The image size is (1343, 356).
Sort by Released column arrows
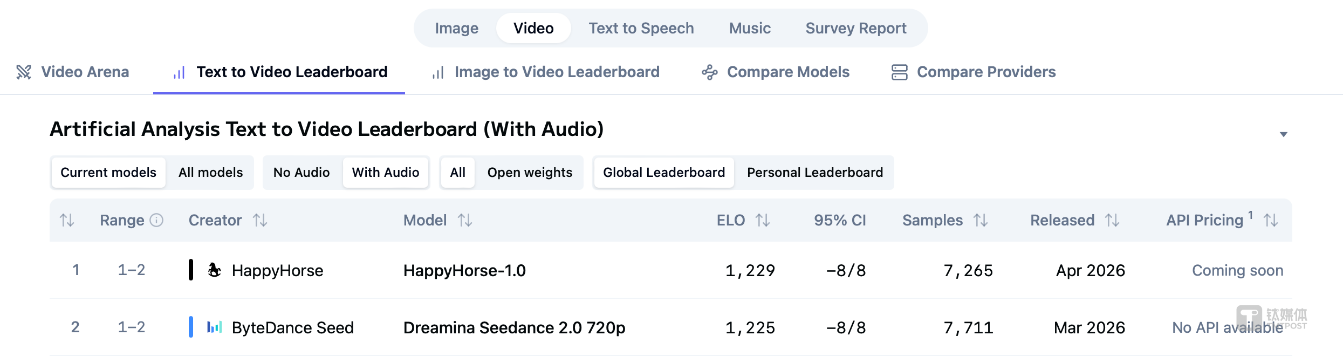(x=1112, y=220)
